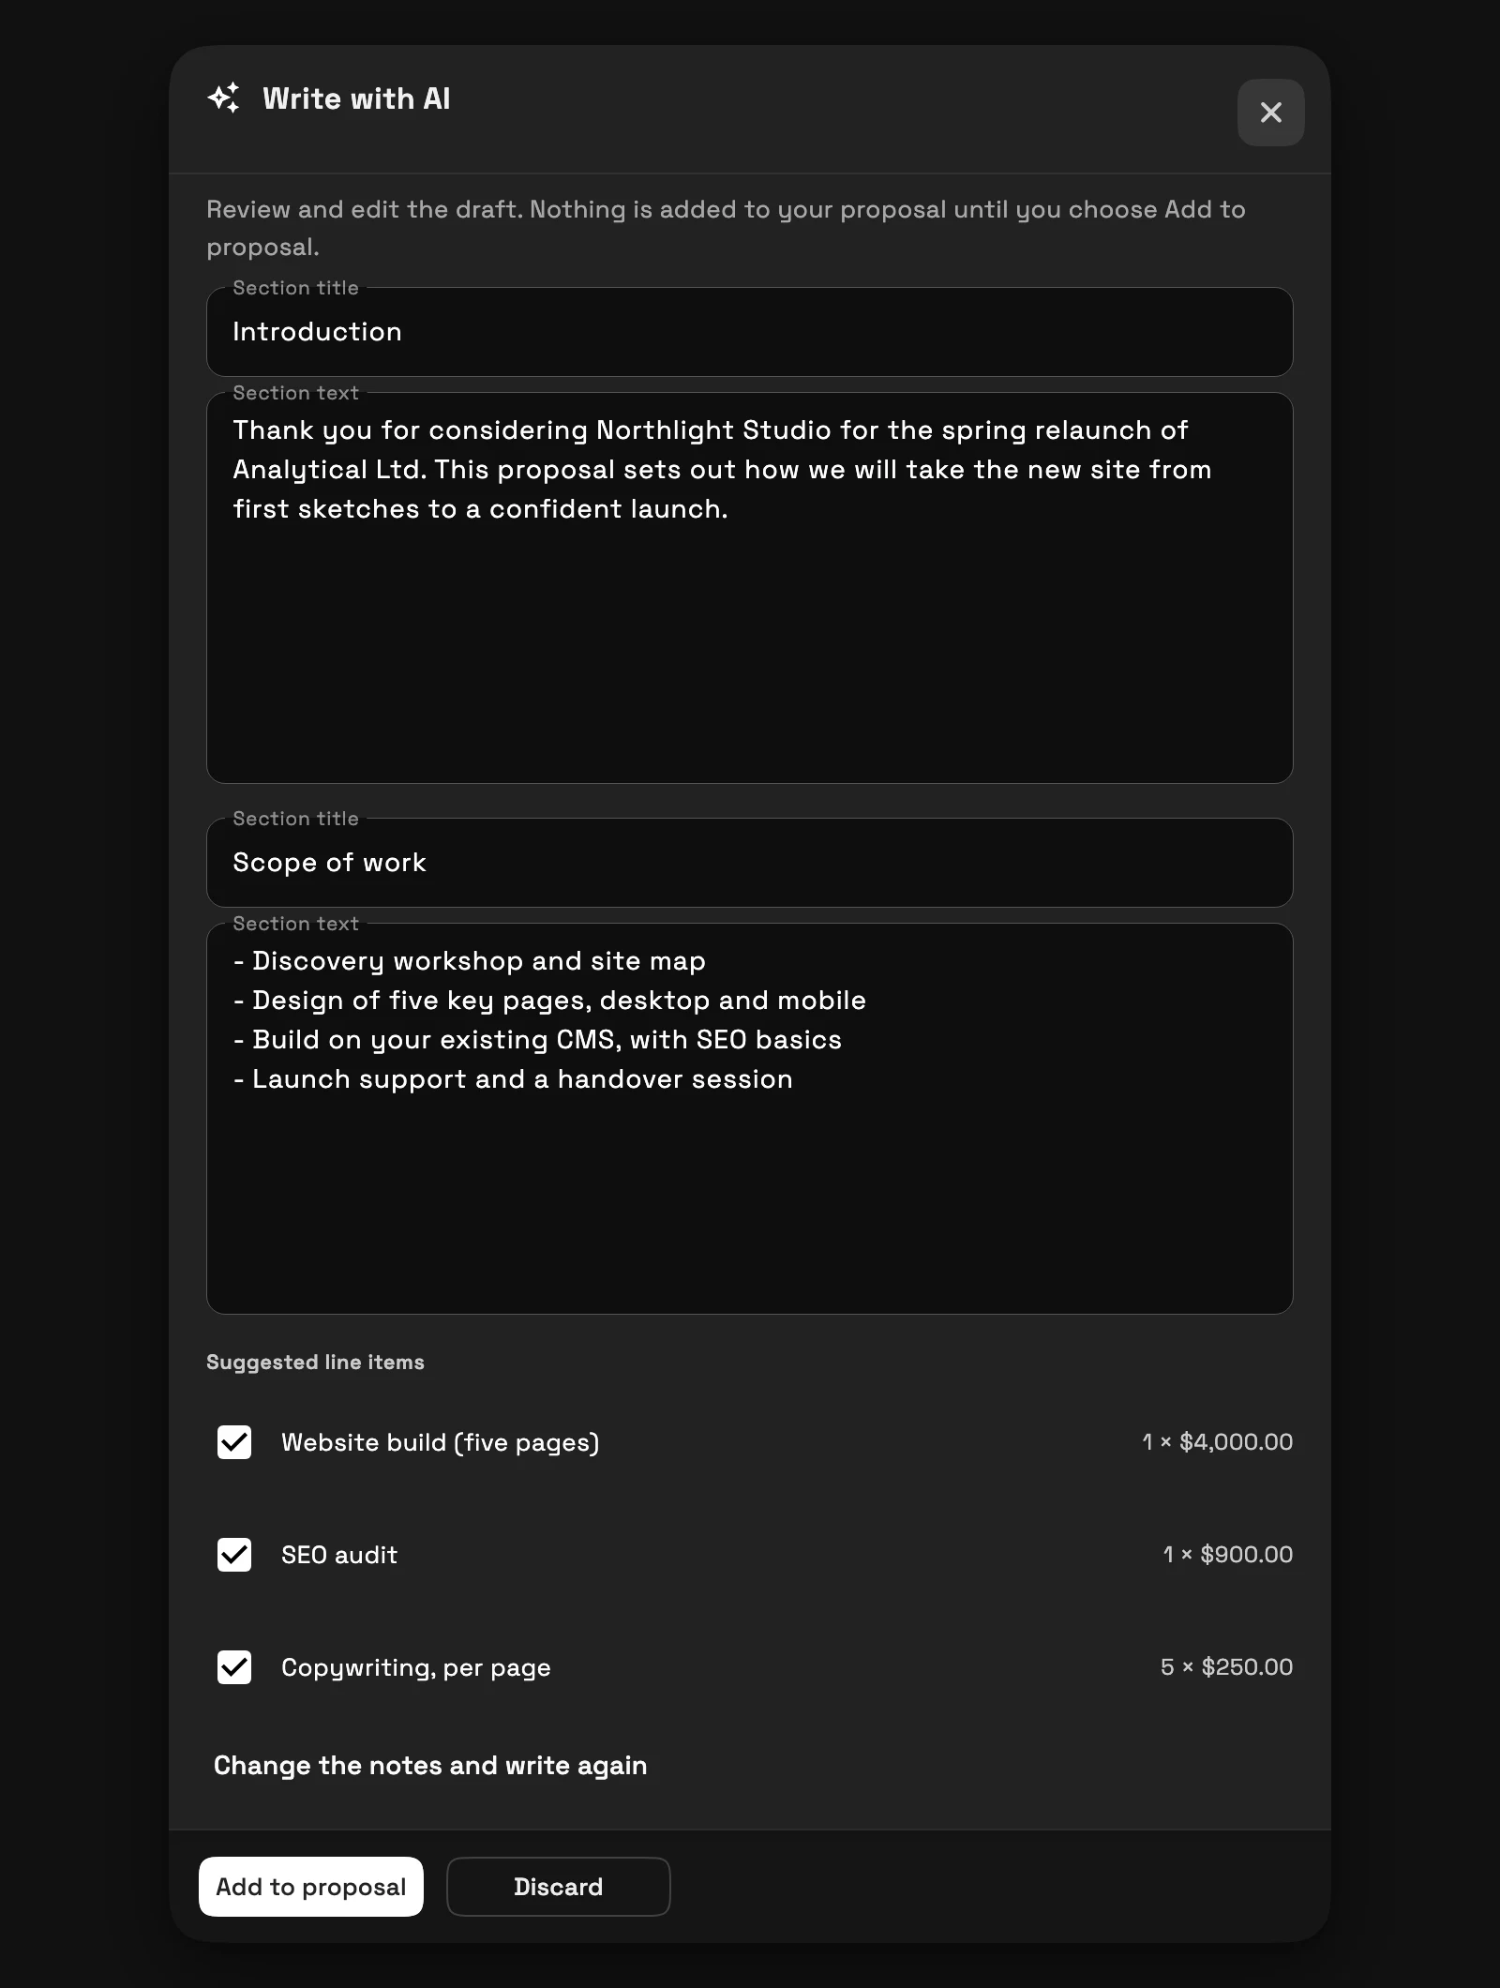This screenshot has width=1500, height=1988.
Task: Toggle the SEO audit checkbox
Action: (234, 1555)
